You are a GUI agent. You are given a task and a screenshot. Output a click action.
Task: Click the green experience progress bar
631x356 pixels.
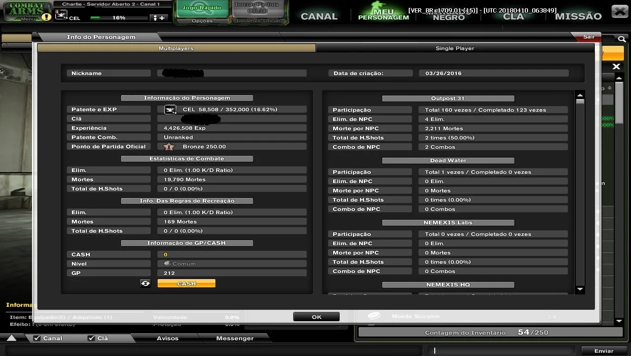tap(119, 18)
